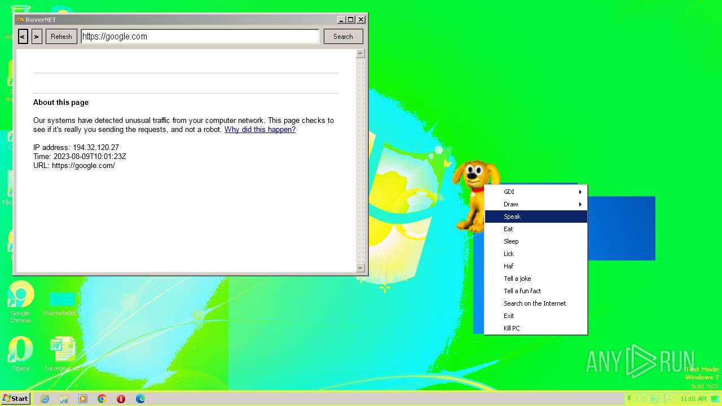
Task: Choose Exit in the context menu
Action: click(536, 316)
